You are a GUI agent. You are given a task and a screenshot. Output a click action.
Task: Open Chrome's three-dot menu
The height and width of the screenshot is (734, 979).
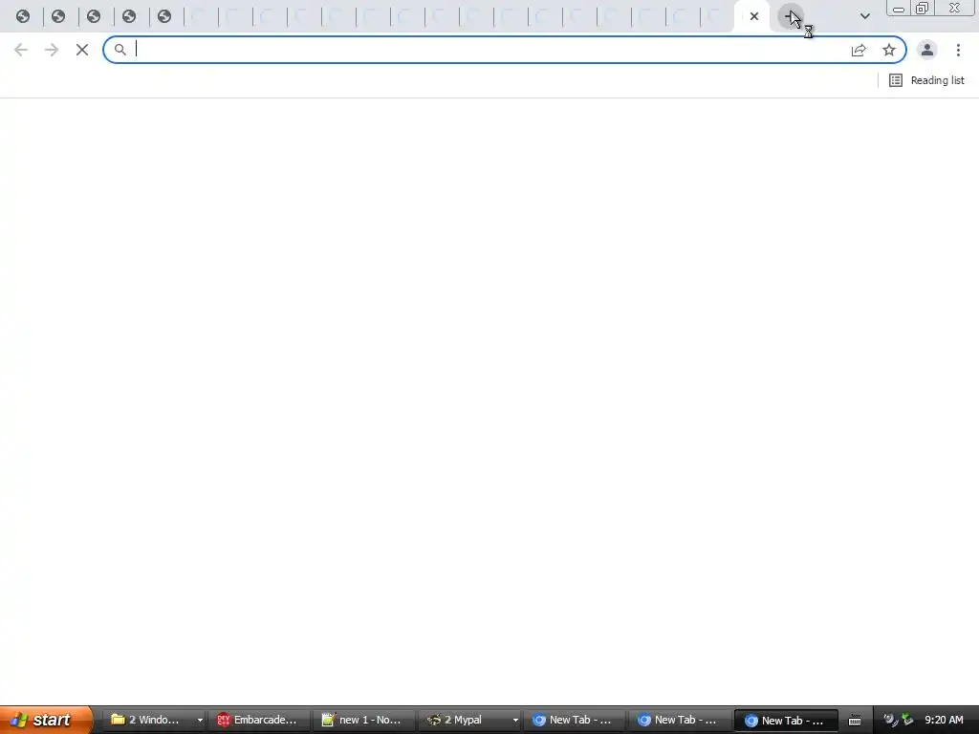[x=958, y=50]
